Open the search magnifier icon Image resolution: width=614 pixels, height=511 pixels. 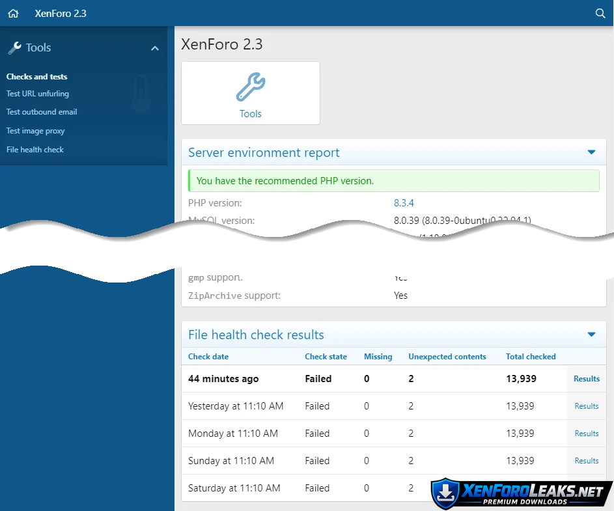click(x=600, y=13)
